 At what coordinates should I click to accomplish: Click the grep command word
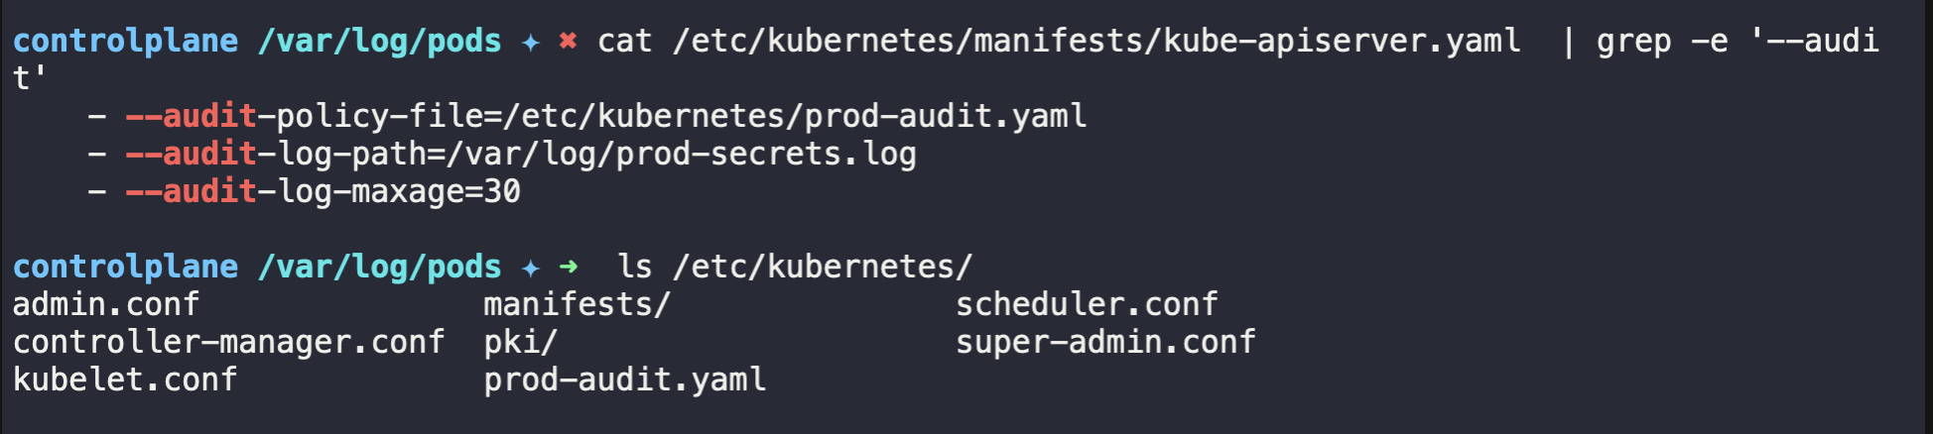point(1633,42)
